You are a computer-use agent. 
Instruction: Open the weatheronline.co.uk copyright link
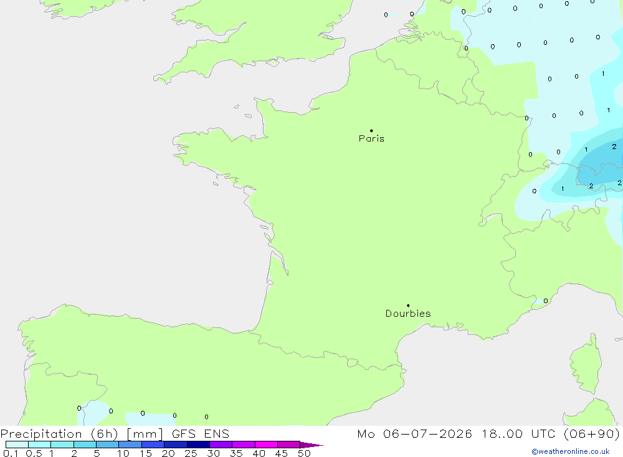pos(571,451)
